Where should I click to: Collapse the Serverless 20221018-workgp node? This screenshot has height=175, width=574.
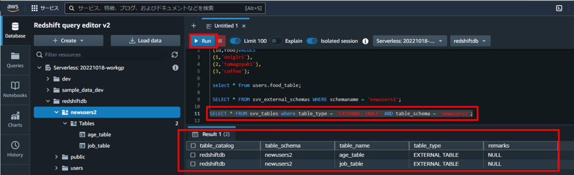pyautogui.click(x=39, y=68)
